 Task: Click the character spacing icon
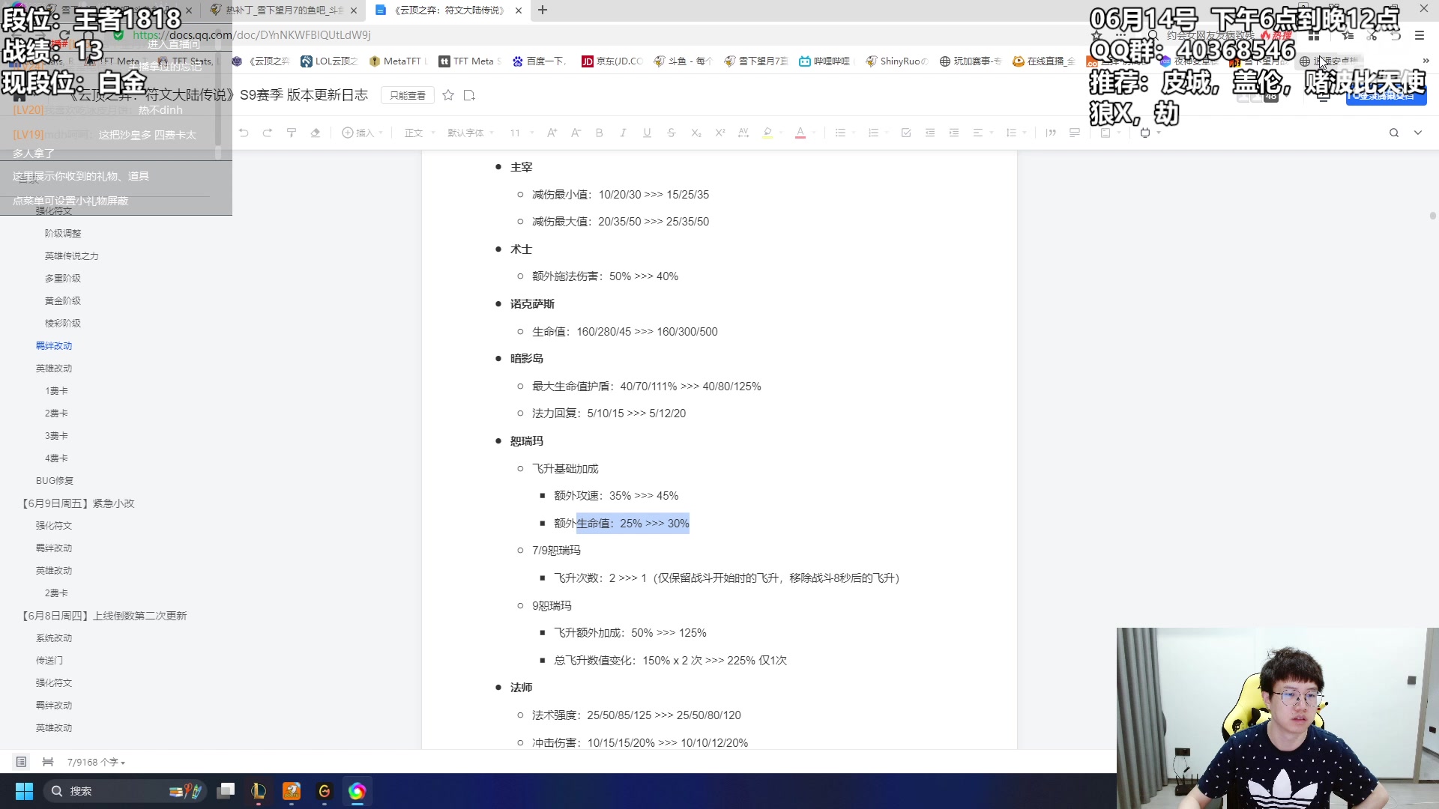(743, 133)
